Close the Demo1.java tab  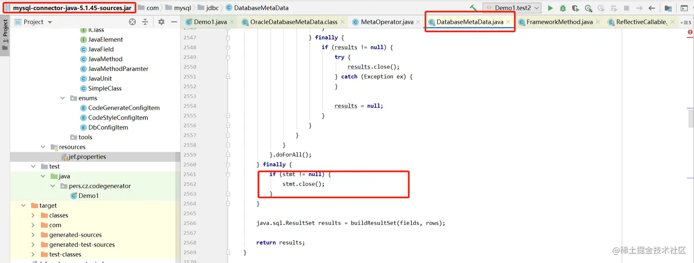coord(232,22)
